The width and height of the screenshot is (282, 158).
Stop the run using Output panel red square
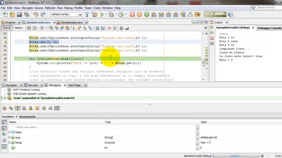[x=212, y=38]
